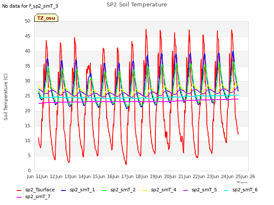Click the 30 y-axis tick label
Image resolution: width=274 pixels, height=205 pixels.
(x=27, y=81)
